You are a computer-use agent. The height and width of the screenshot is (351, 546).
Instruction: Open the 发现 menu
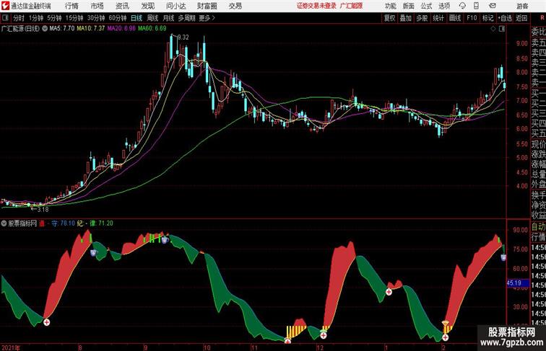point(147,6)
